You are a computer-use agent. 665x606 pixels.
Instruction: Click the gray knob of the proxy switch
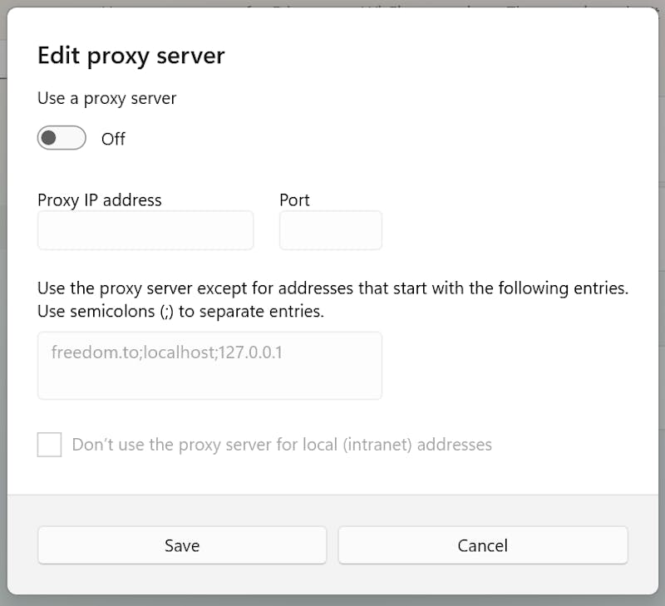pos(49,137)
